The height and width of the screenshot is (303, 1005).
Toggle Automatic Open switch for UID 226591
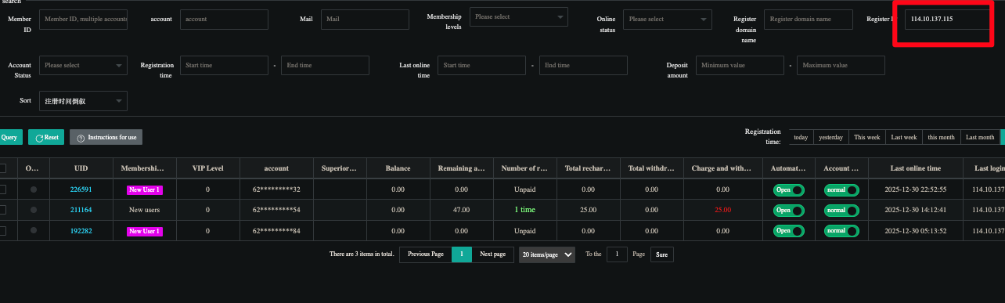point(788,189)
